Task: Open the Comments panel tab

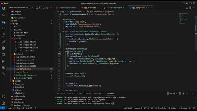Action: 98,93
